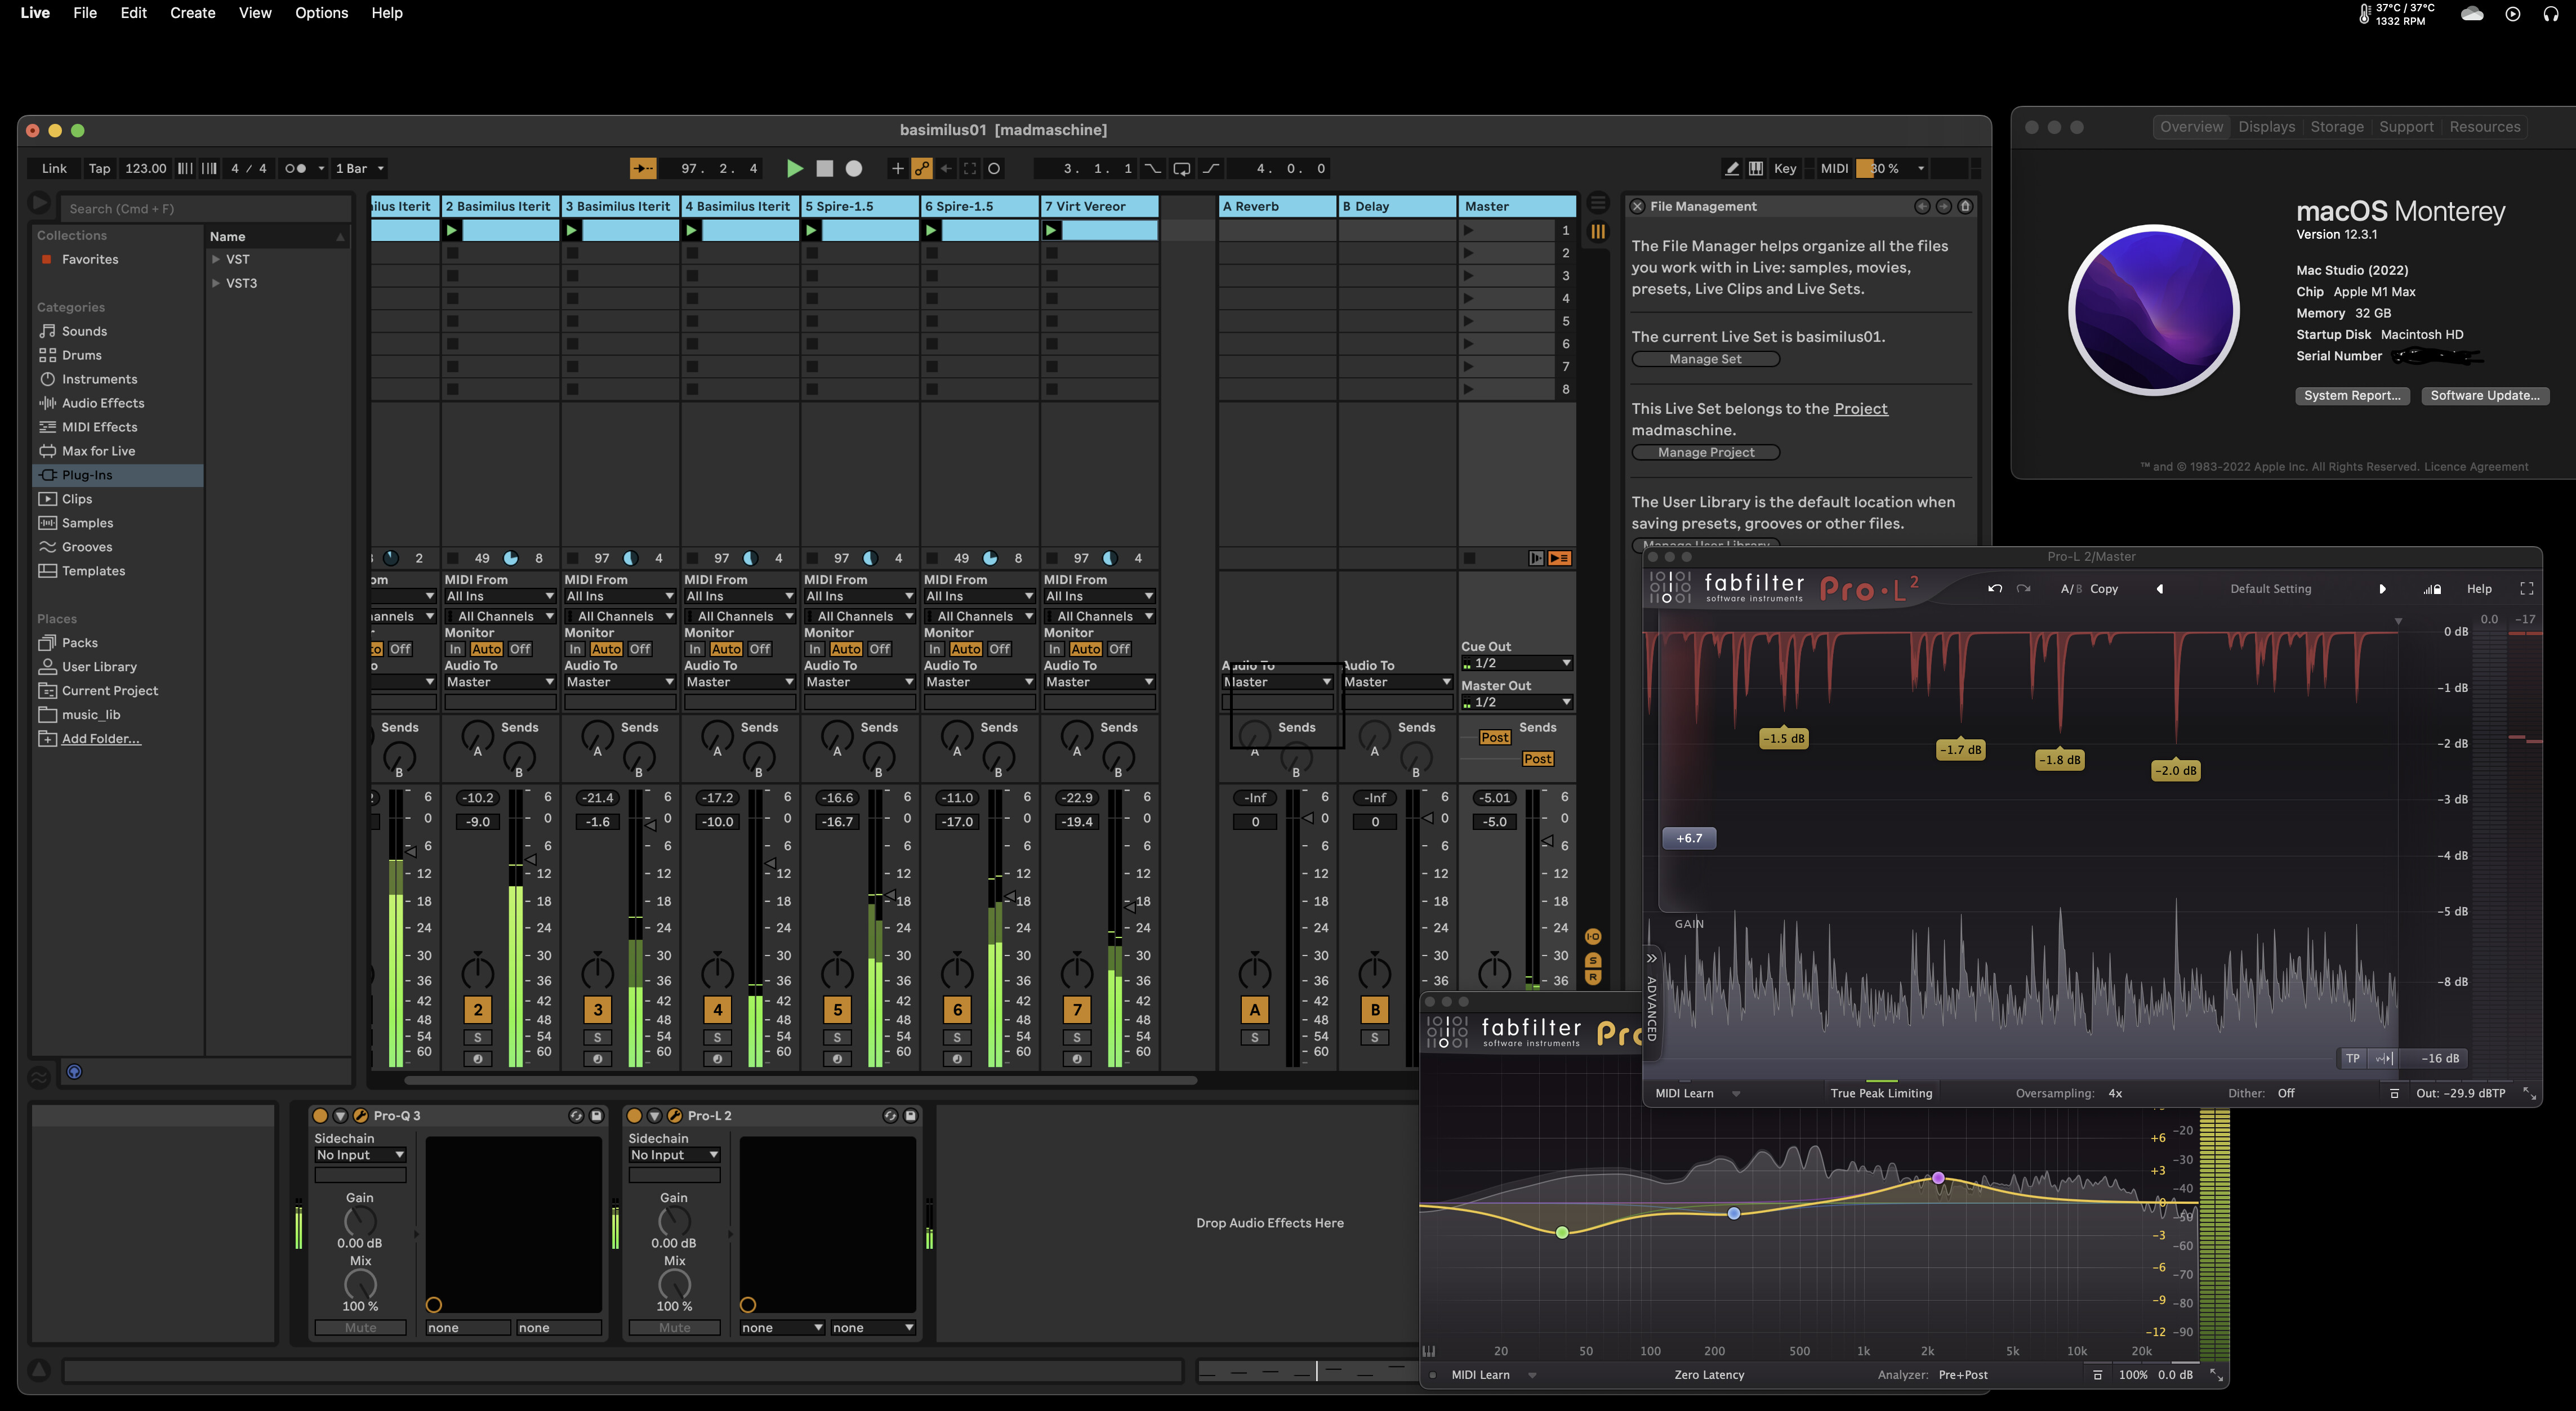
Task: Toggle MIDI Map Mode switch
Action: click(x=1834, y=169)
